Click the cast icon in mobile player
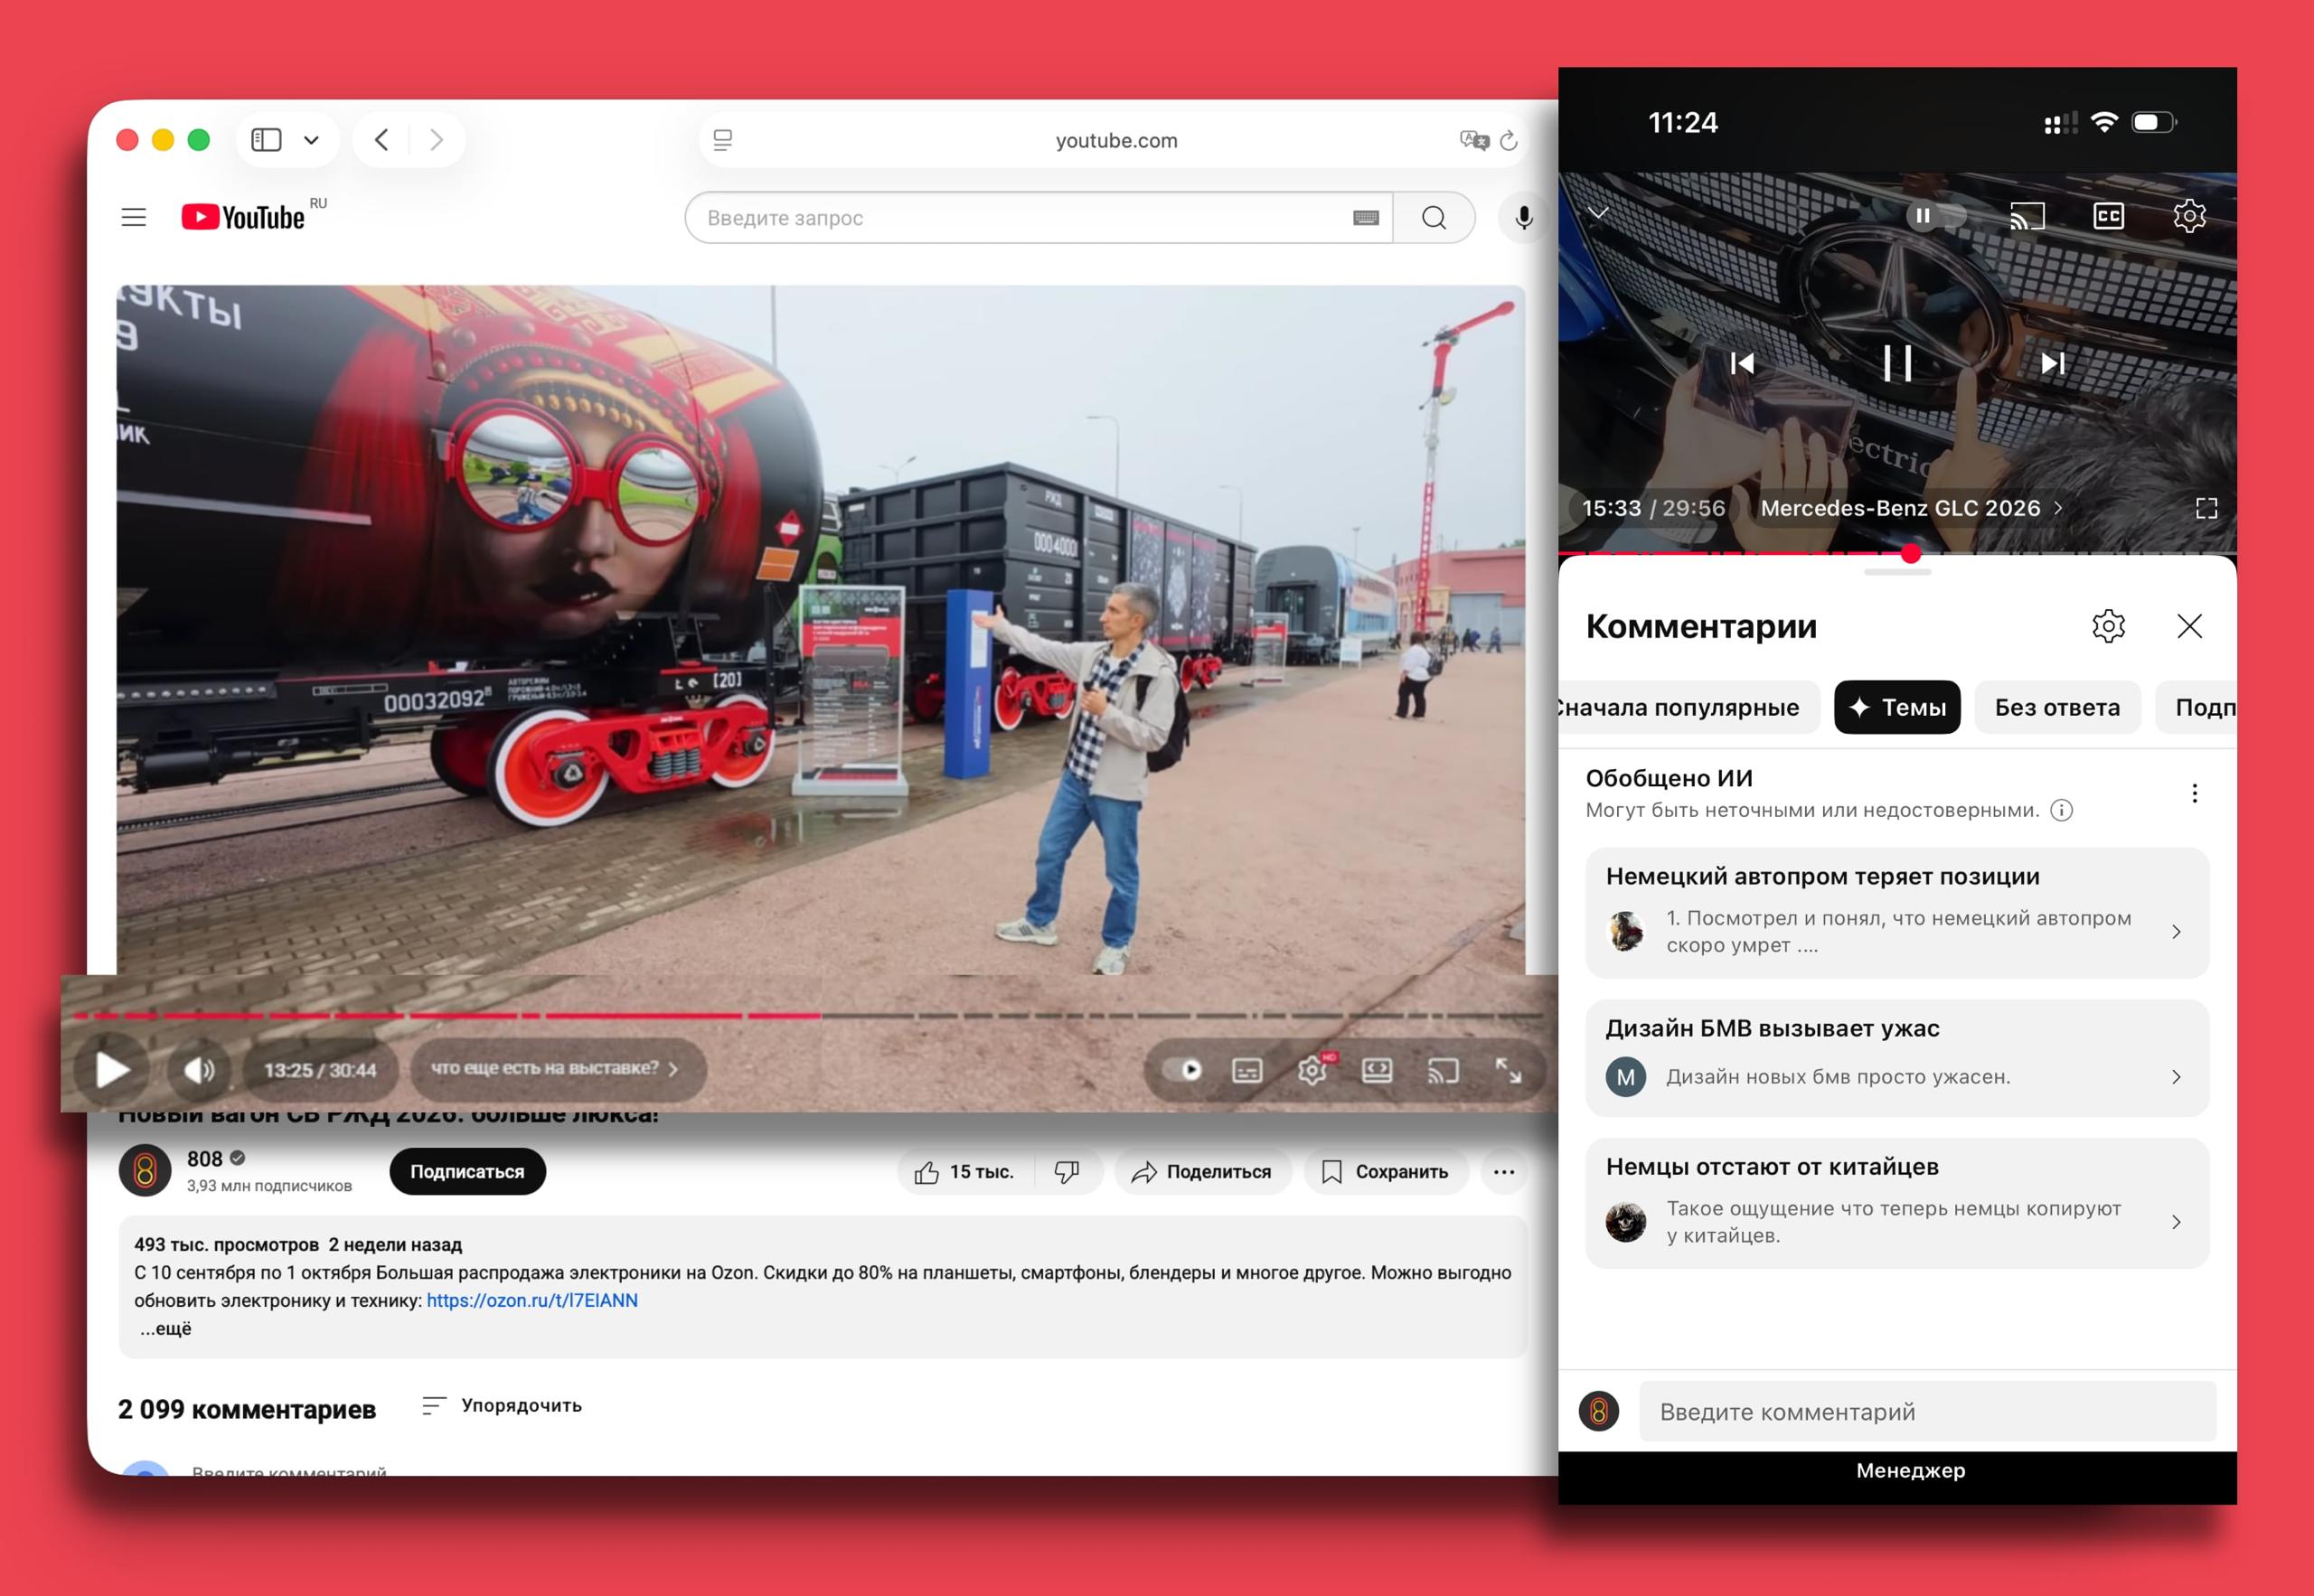 (x=2027, y=216)
